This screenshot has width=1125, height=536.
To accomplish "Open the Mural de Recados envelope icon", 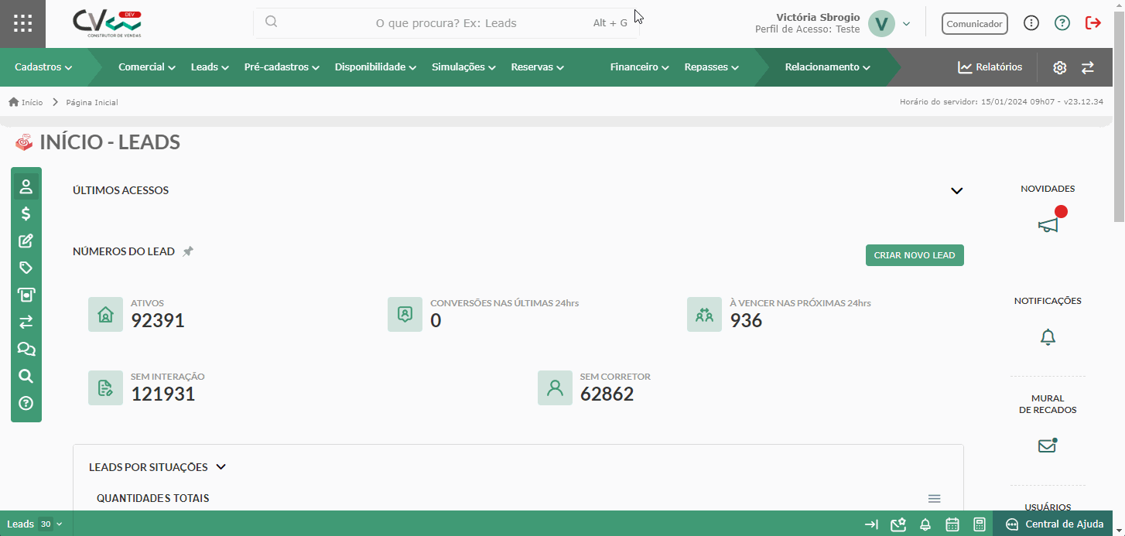I will click(x=1047, y=446).
